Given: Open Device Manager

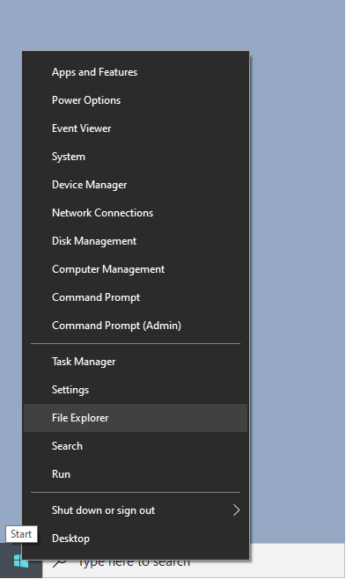Looking at the screenshot, I should [x=136, y=185].
